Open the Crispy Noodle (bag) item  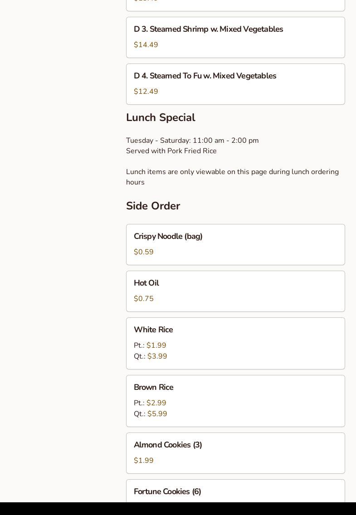(168, 237)
